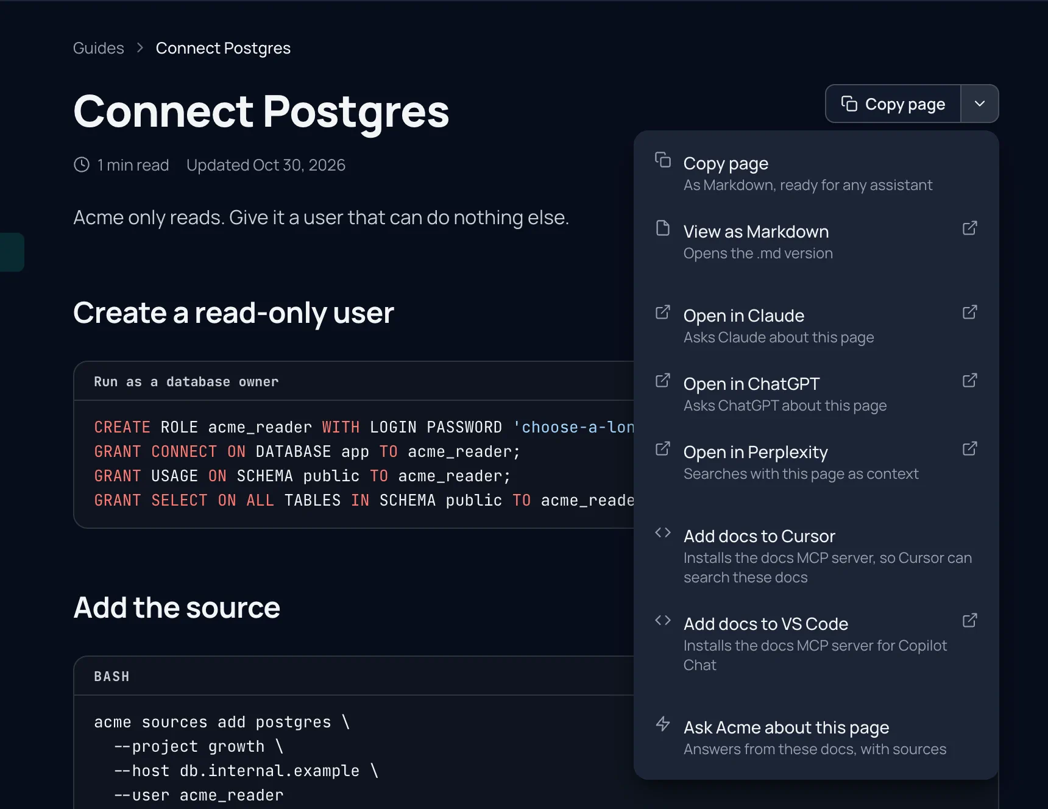Select Copy page menu entry
Screen dimensions: 1048x809
816,174
